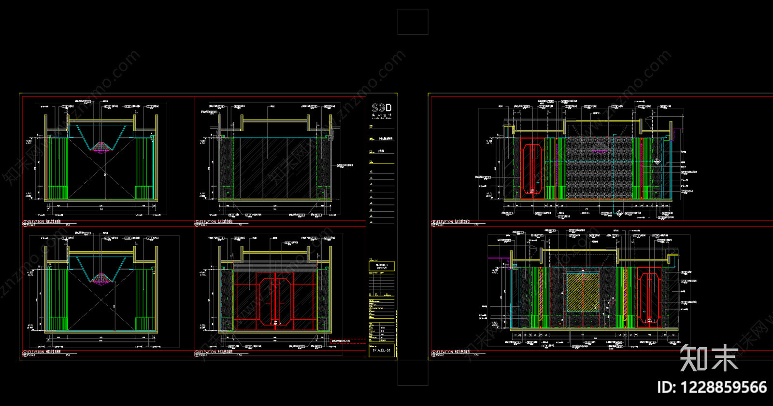The image size is (773, 406).
Task: Click the red octagonal double door in left sheet
Action: [x=275, y=301]
